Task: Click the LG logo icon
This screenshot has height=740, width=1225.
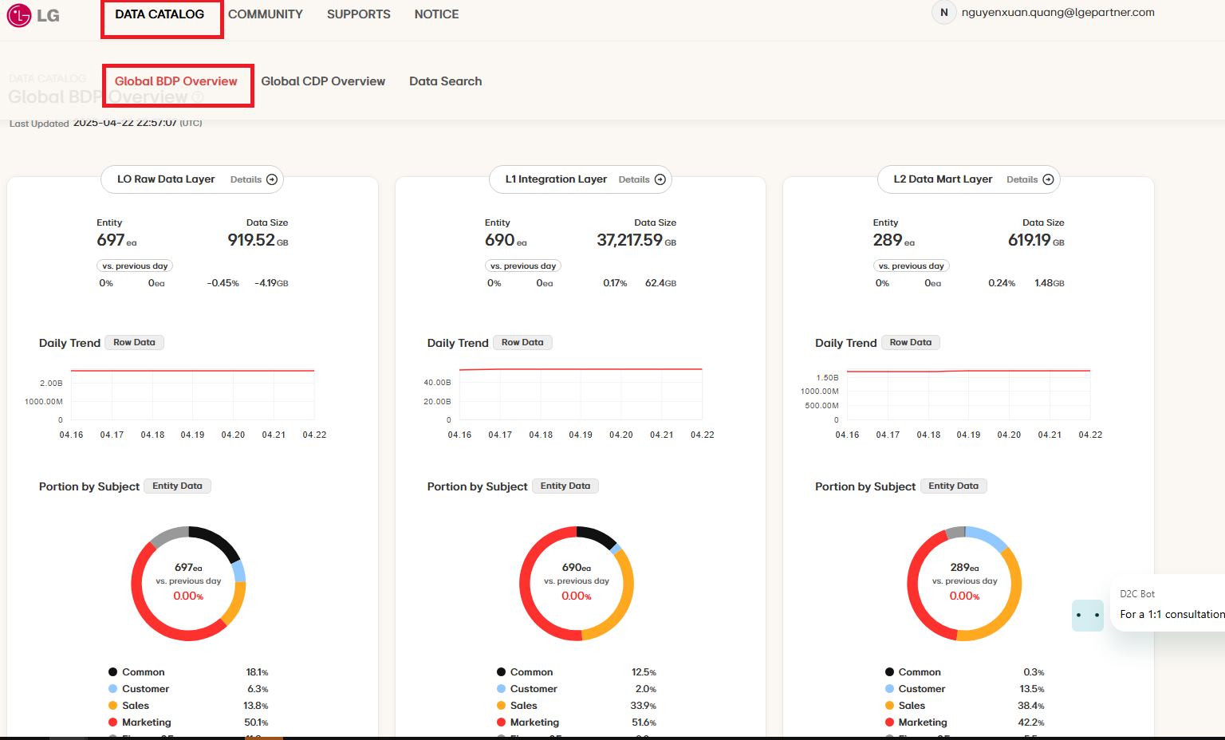Action: tap(19, 15)
